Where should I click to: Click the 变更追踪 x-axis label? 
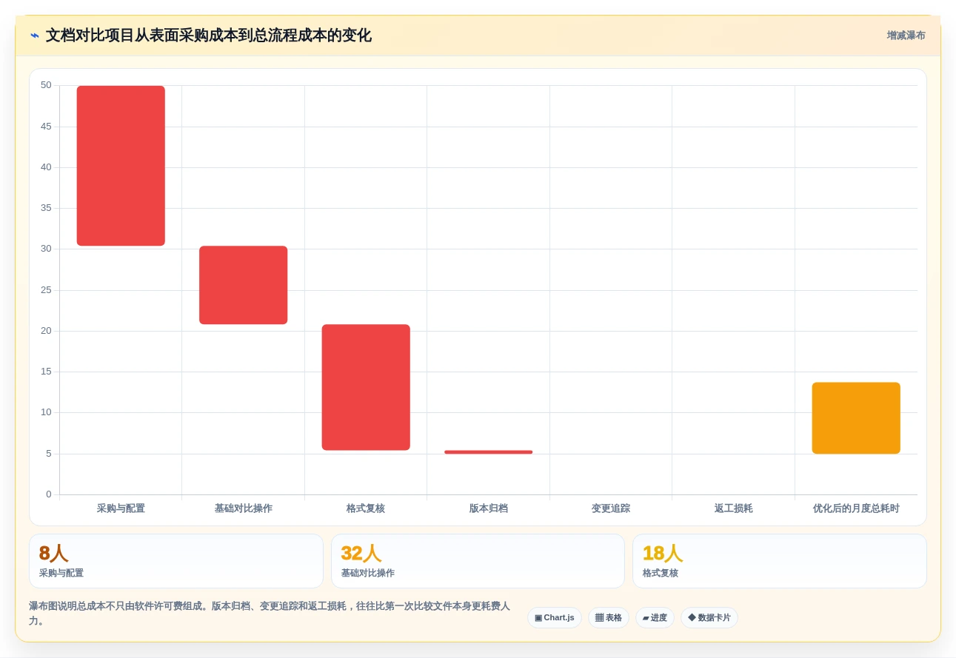[x=611, y=508]
